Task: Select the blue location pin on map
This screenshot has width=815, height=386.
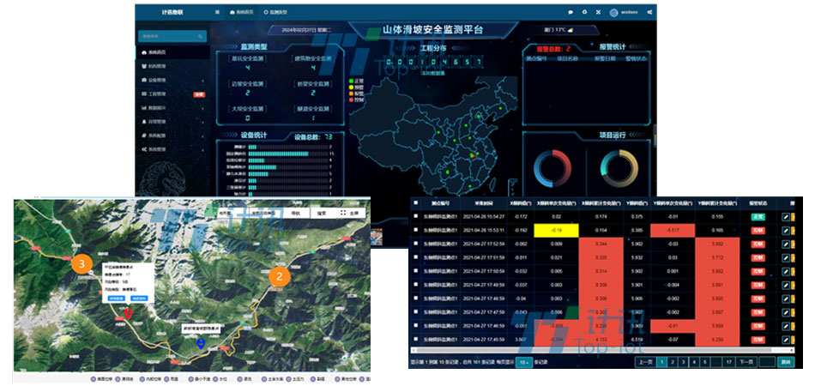Action: (x=201, y=343)
